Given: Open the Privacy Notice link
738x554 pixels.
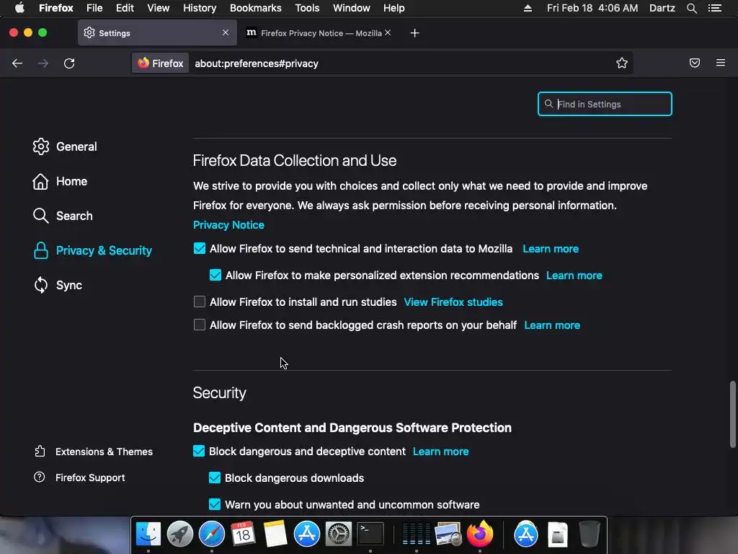Looking at the screenshot, I should point(228,225).
